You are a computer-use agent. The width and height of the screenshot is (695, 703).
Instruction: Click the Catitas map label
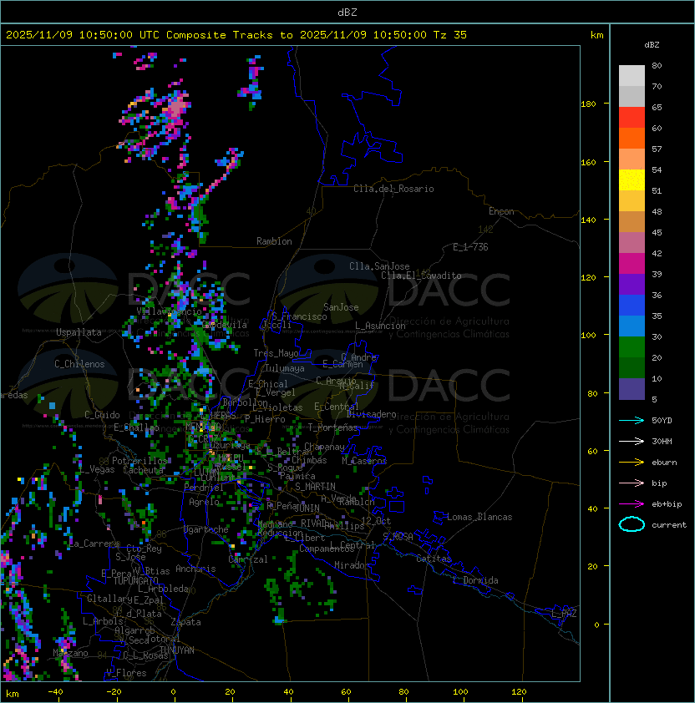point(434,559)
